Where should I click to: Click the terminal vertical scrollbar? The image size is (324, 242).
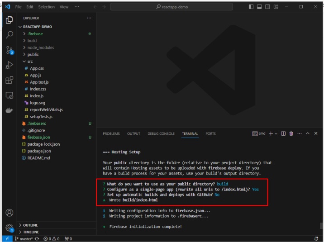pyautogui.click(x=321, y=225)
